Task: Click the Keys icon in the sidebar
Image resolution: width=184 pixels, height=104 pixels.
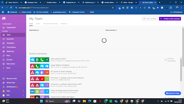Action: (x=4, y=55)
